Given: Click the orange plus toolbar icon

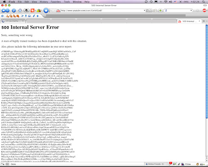Looking at the screenshot, I should 32,11.
